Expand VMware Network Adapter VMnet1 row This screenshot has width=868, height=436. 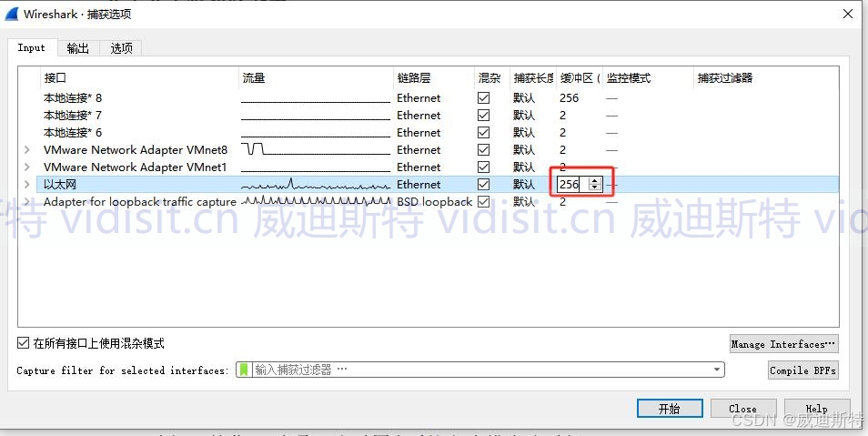tap(27, 167)
